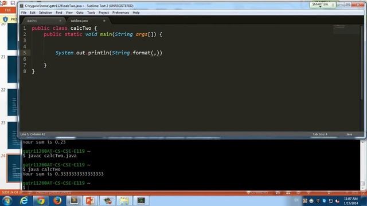This screenshot has height=206, width=367.
Task: Select slide 22 thumbnail in PowerPoint
Action: coord(13,102)
